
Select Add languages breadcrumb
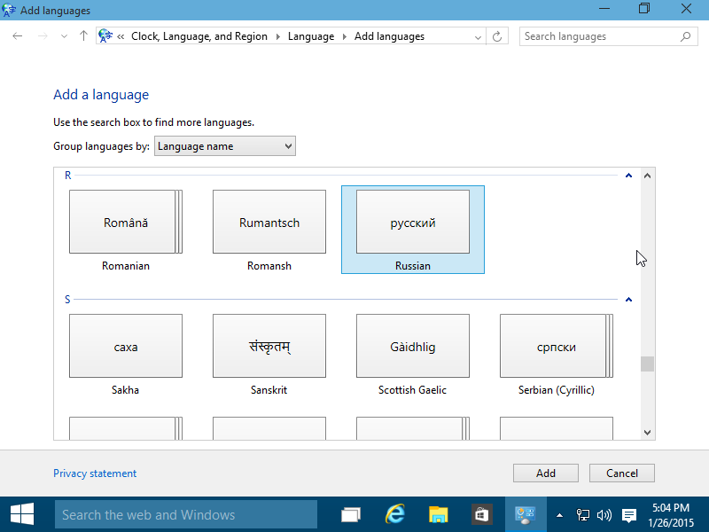click(389, 36)
